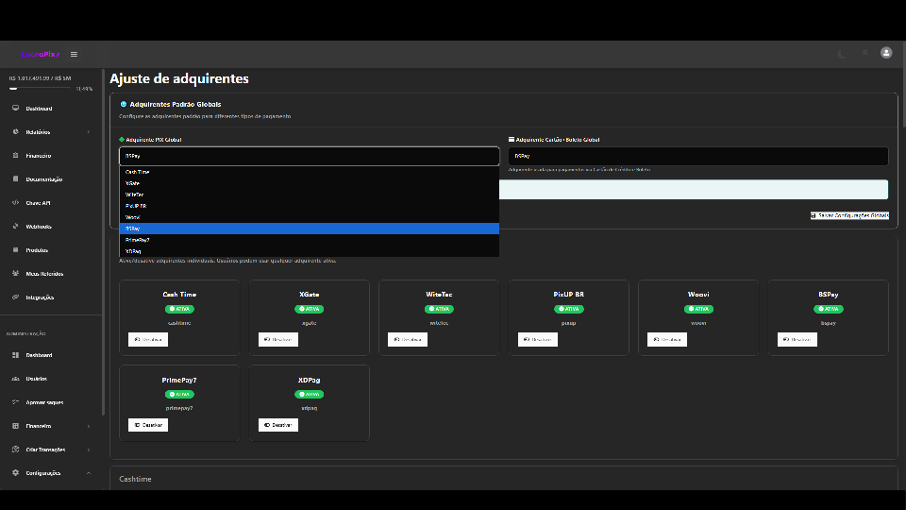
Task: Click the Documentação sidebar icon
Action: point(16,179)
